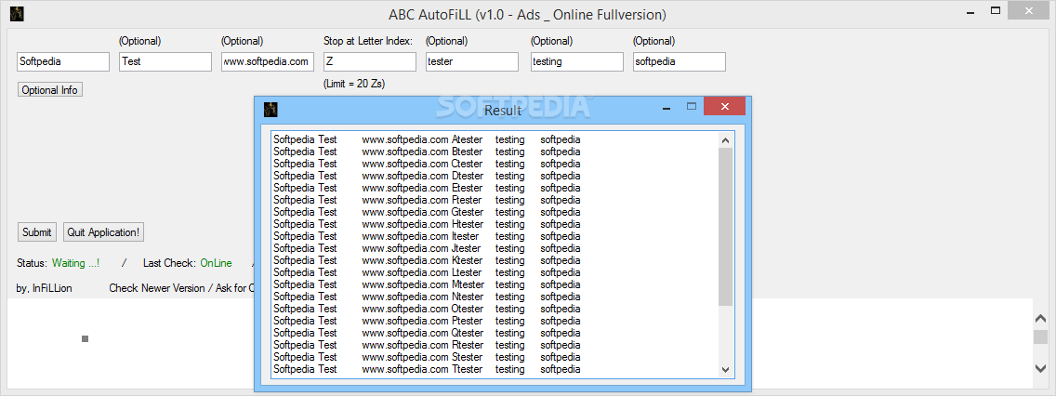Select the Mtester result row
The image size is (1056, 396).
coord(427,284)
